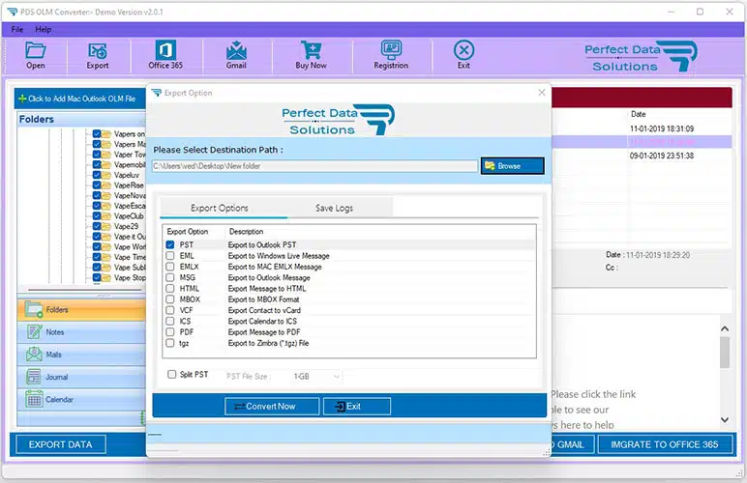This screenshot has height=483, width=747.
Task: Close the Export Option dialog
Action: click(542, 92)
